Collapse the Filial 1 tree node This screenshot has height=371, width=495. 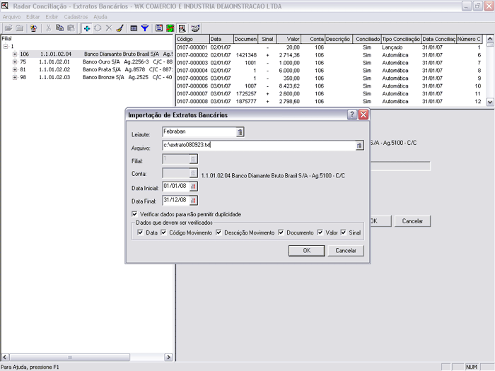pyautogui.click(x=6, y=46)
